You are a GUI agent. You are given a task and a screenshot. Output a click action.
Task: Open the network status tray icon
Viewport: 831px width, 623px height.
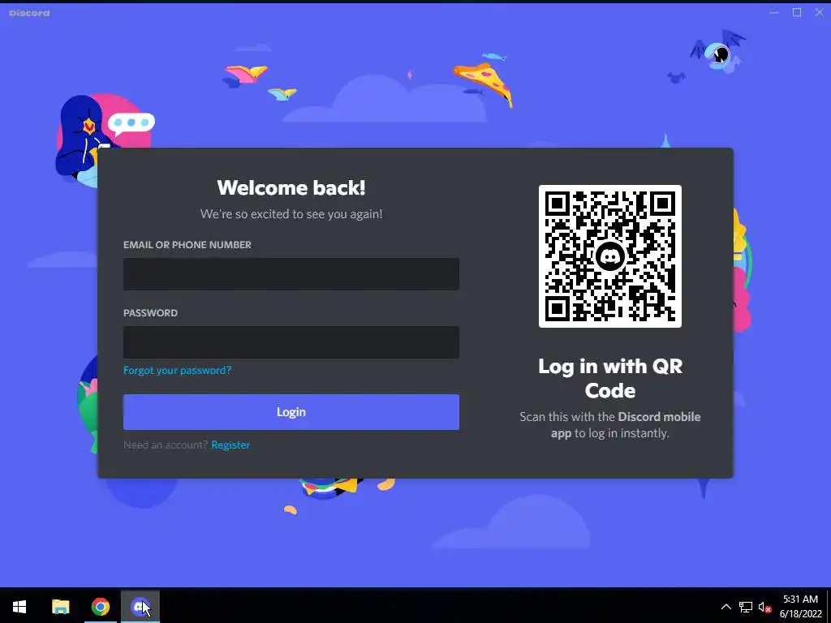746,607
